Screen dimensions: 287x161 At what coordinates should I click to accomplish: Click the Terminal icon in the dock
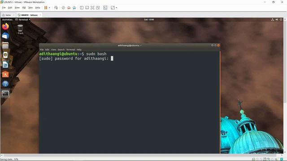5,93
